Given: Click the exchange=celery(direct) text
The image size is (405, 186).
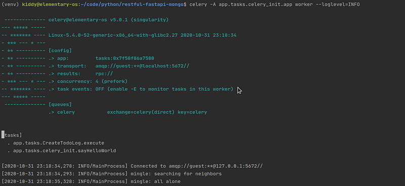Looking at the screenshot, I should coord(141,112).
